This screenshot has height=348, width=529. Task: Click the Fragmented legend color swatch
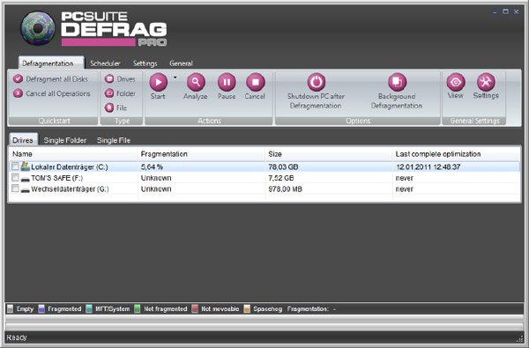click(41, 309)
